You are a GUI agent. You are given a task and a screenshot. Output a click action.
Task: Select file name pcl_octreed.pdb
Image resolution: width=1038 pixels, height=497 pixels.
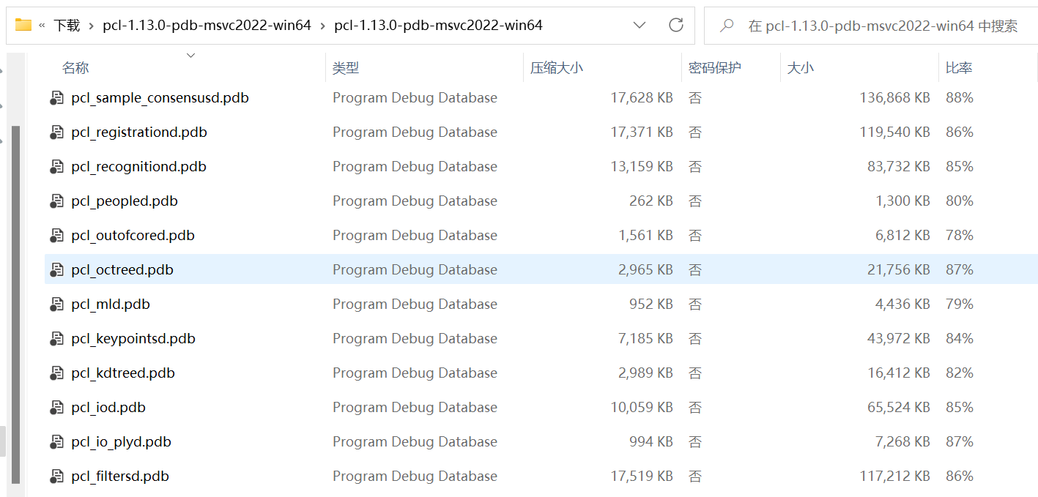click(x=122, y=270)
